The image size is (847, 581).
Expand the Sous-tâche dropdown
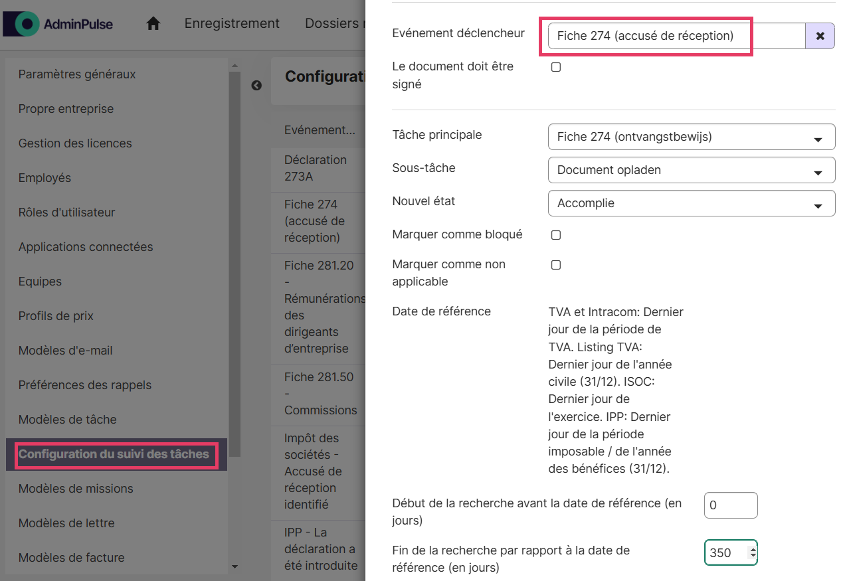(691, 170)
